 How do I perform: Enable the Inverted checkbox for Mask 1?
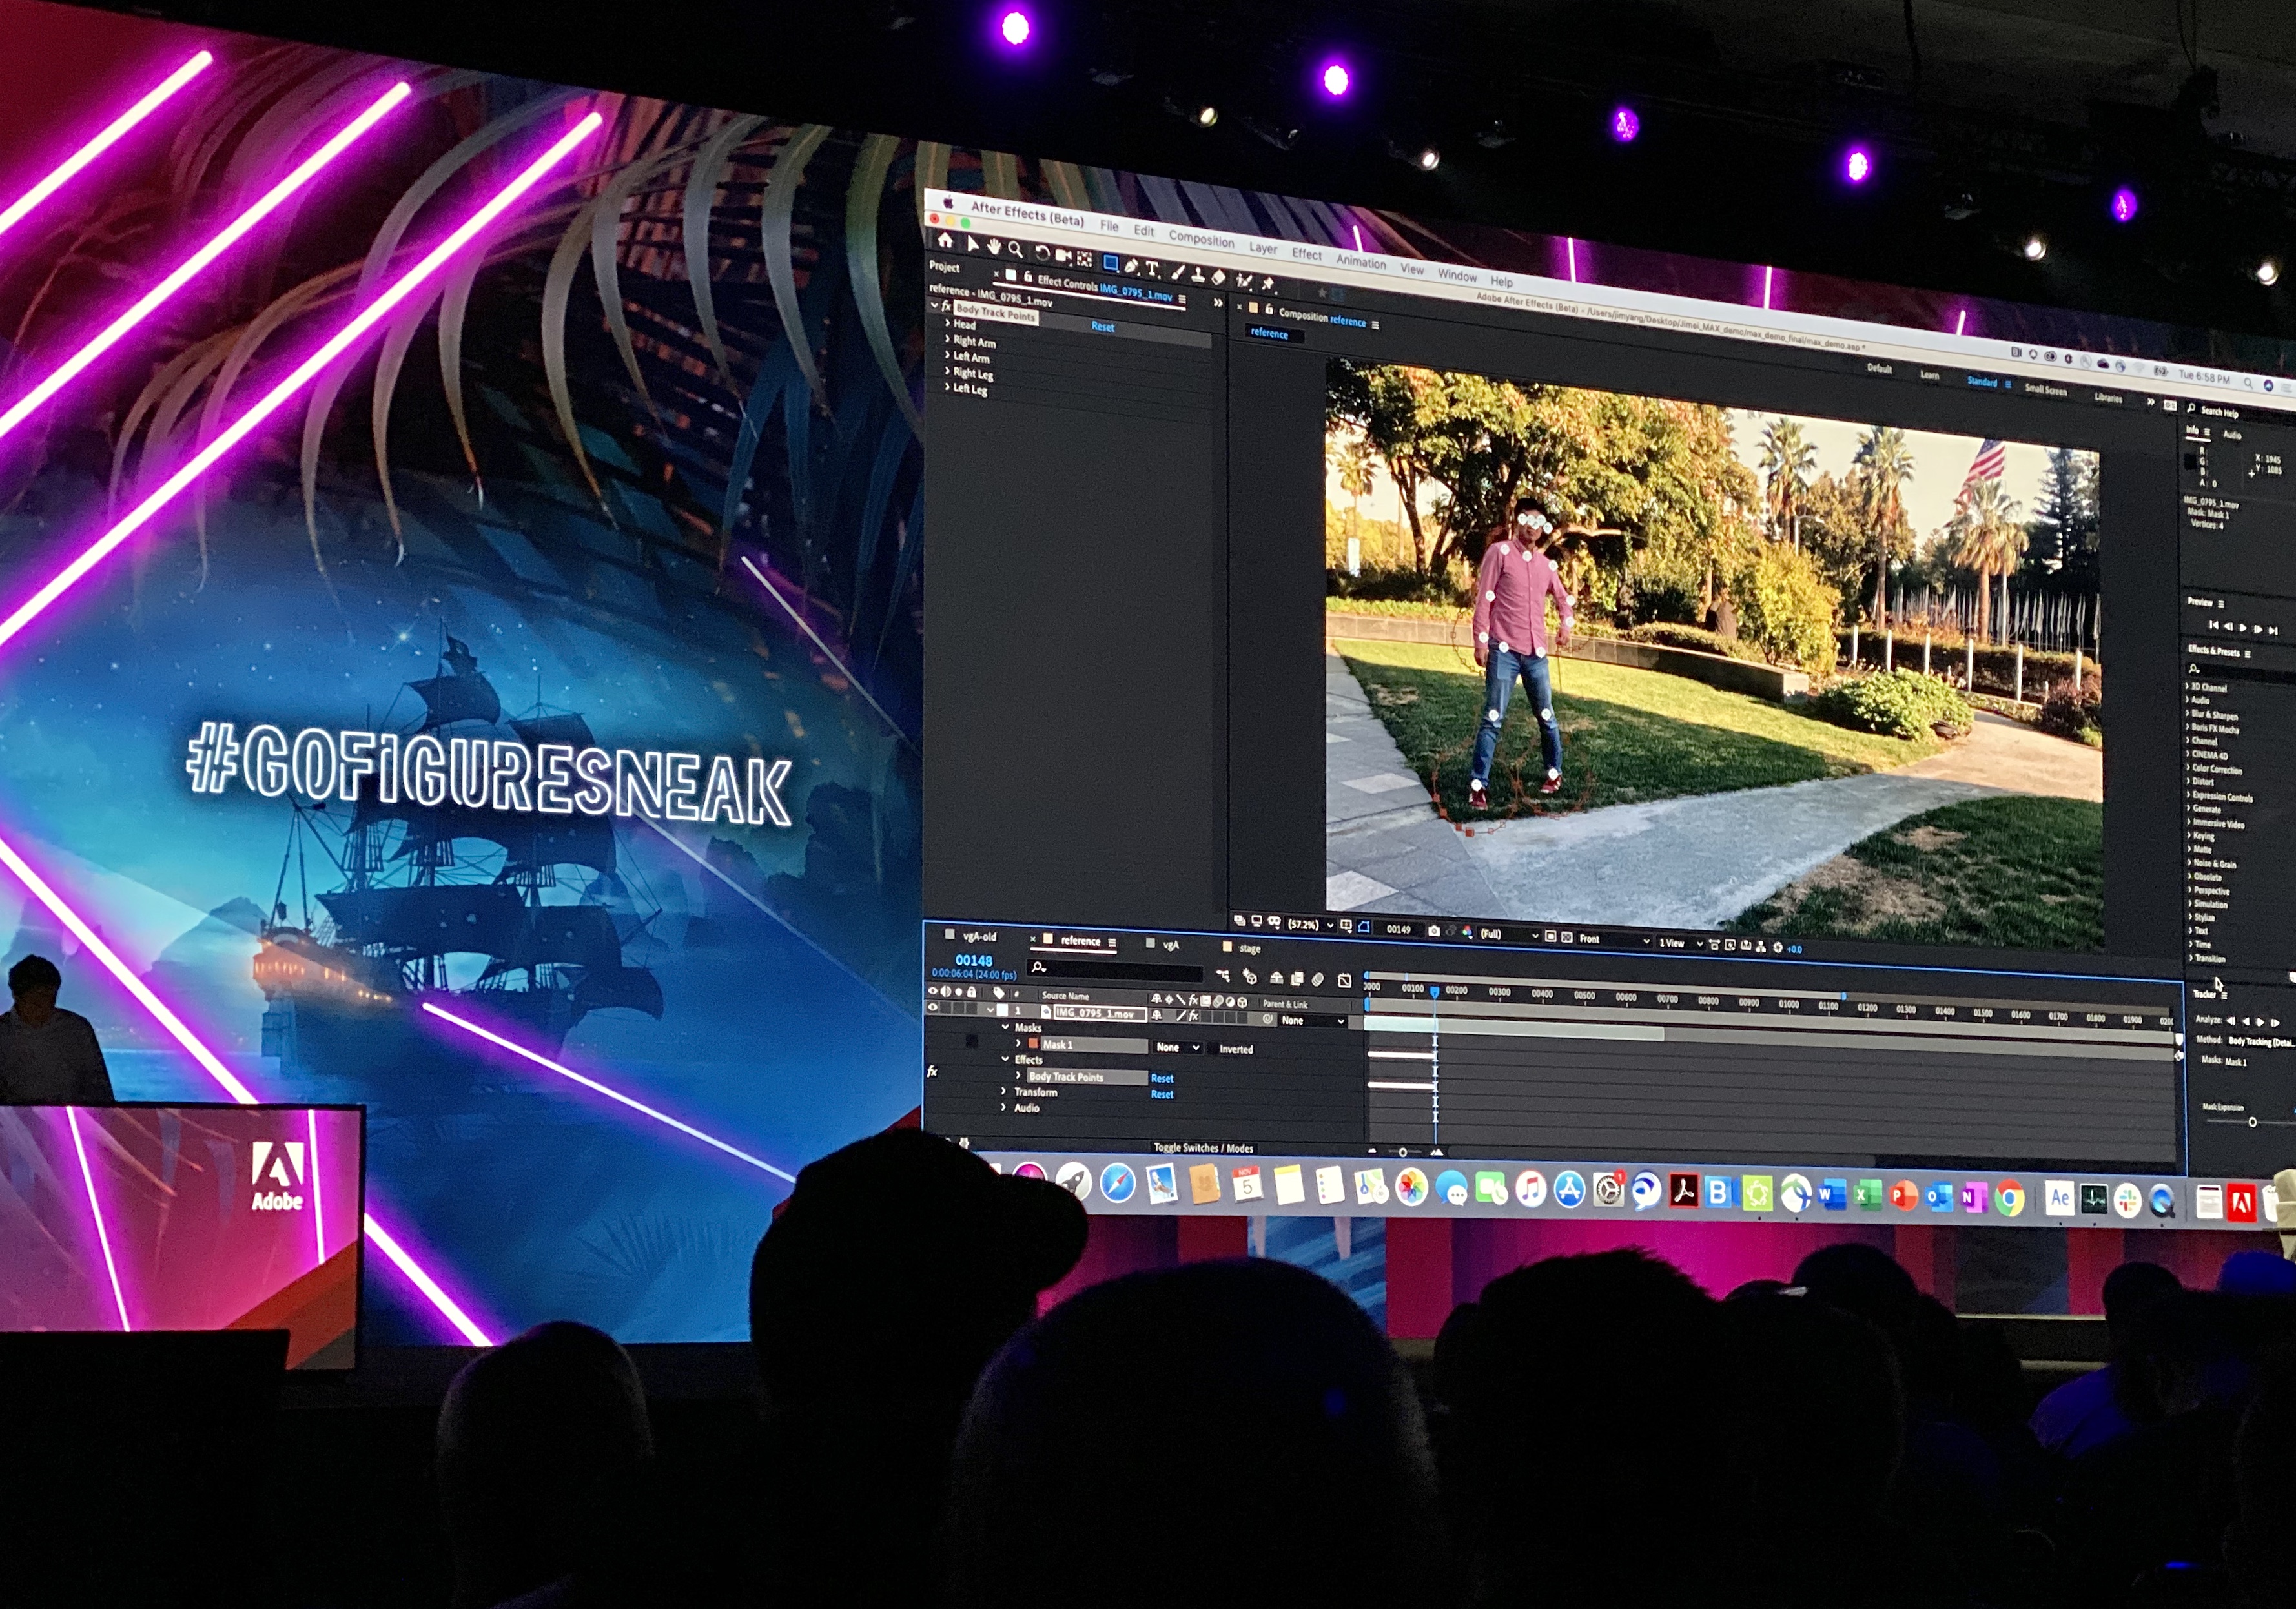(x=1213, y=1049)
